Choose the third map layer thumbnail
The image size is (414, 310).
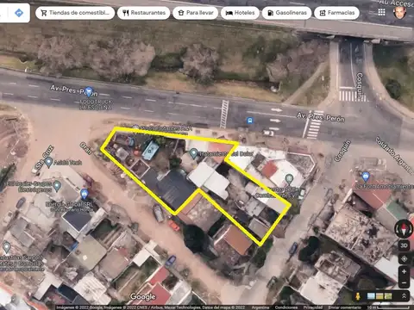[388, 296]
